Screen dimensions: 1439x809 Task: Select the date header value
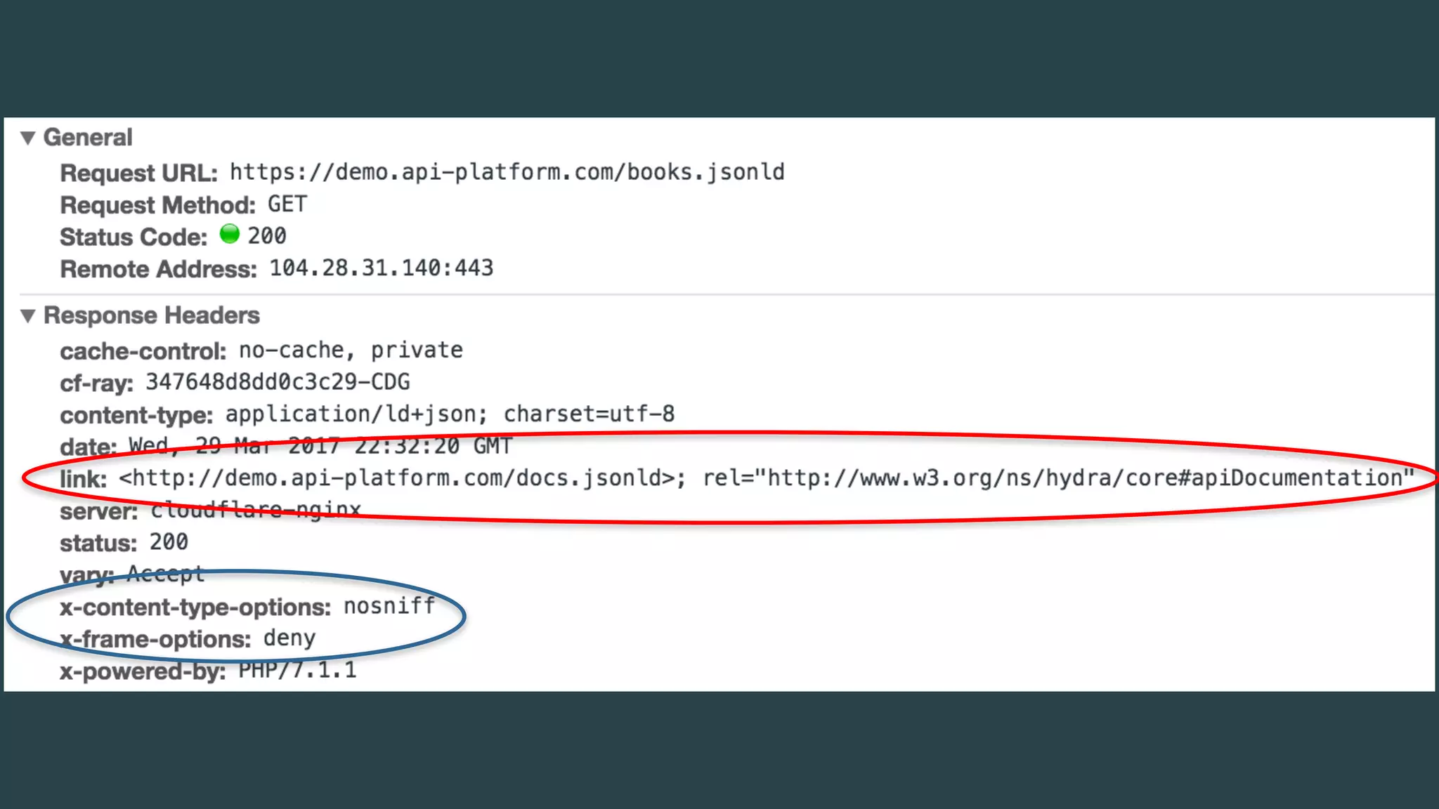point(320,446)
